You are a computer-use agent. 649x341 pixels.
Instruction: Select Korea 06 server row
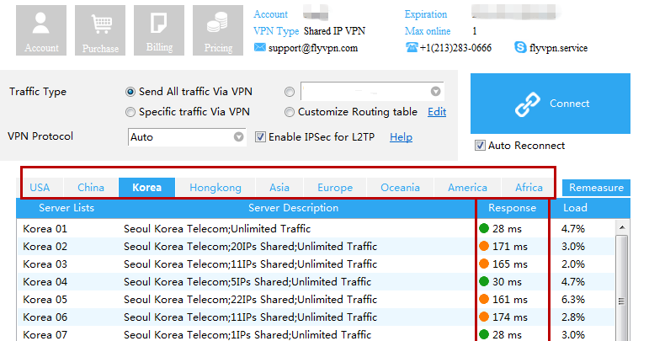click(316, 317)
